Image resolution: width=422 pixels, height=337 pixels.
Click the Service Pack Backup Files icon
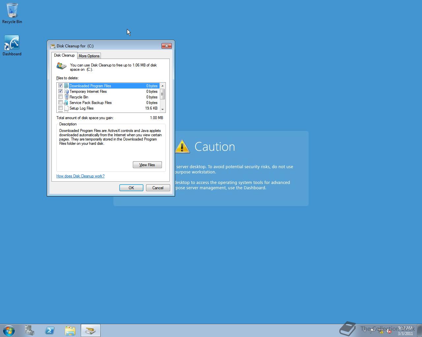[x=66, y=103]
